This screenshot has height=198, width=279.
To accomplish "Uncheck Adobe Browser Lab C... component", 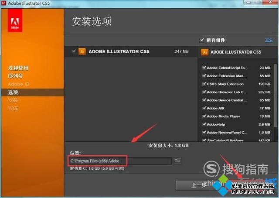I will click(x=204, y=92).
